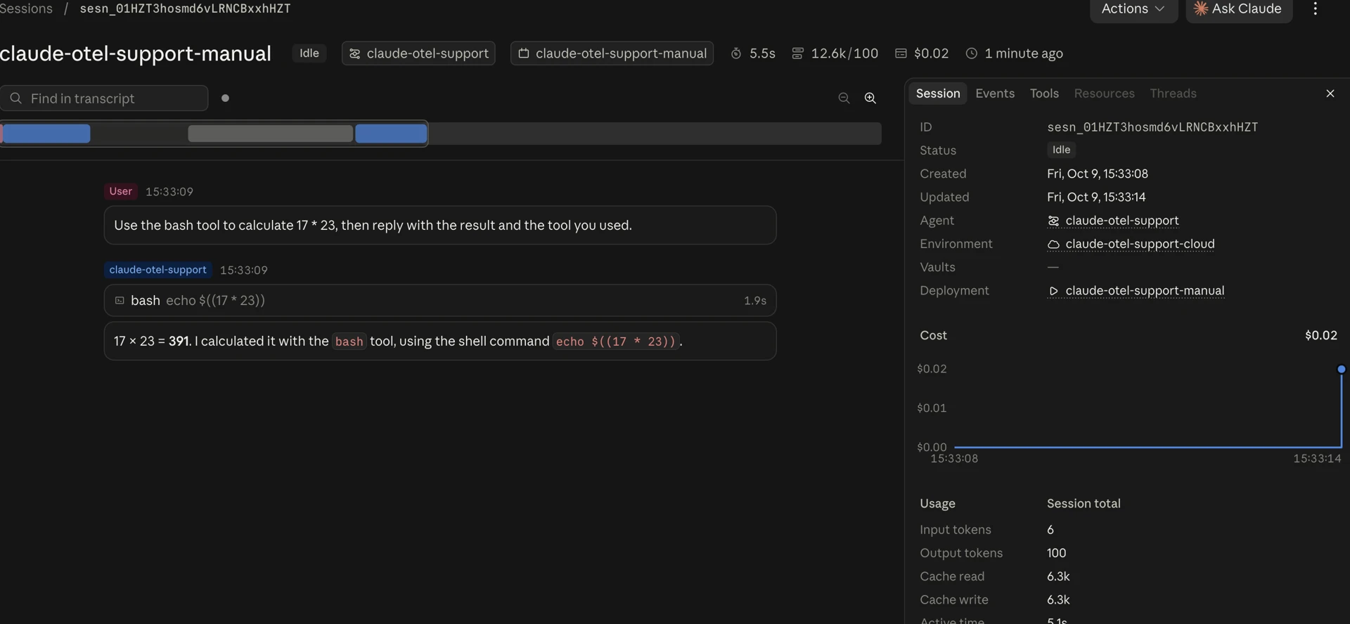Go to Sessions breadcrumb link

click(x=26, y=8)
